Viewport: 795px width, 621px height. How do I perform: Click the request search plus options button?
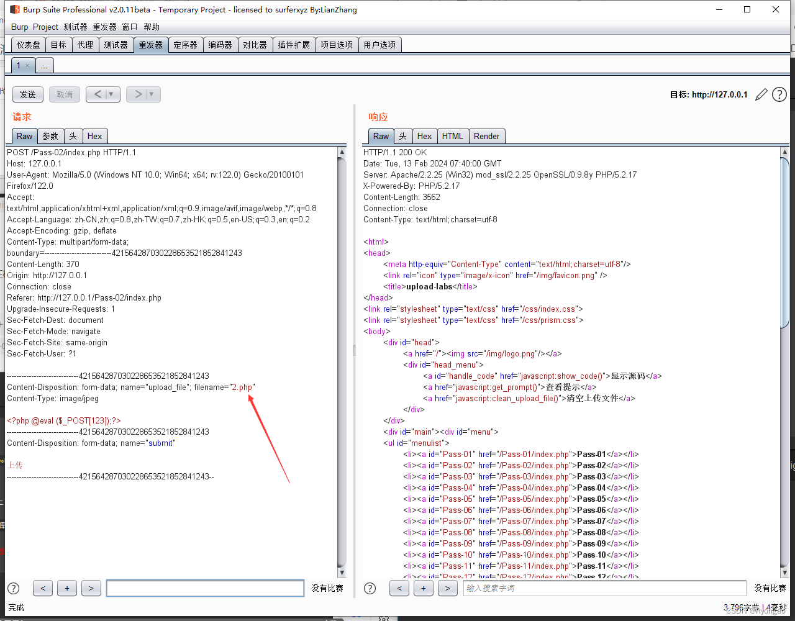(67, 588)
